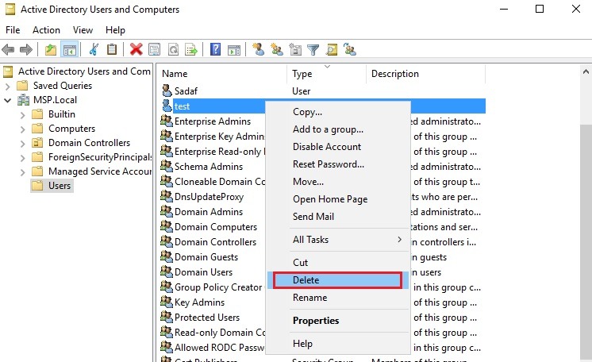Select Reset Password in context menu
The width and height of the screenshot is (592, 362).
329,164
